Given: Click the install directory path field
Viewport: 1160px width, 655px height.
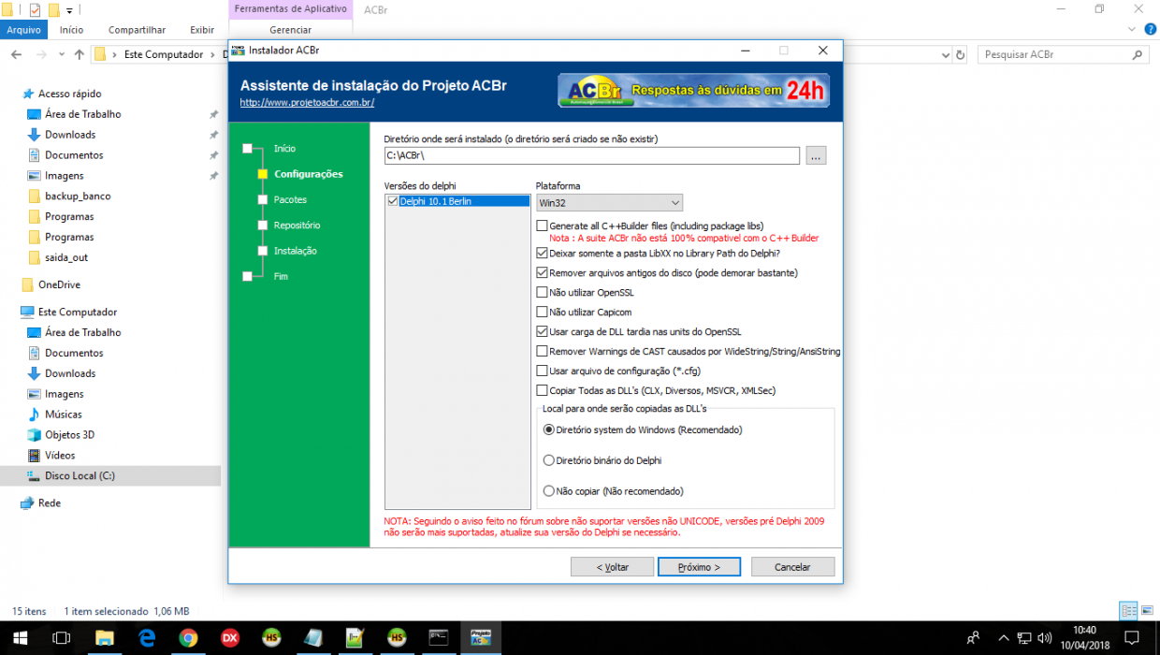Looking at the screenshot, I should point(592,155).
